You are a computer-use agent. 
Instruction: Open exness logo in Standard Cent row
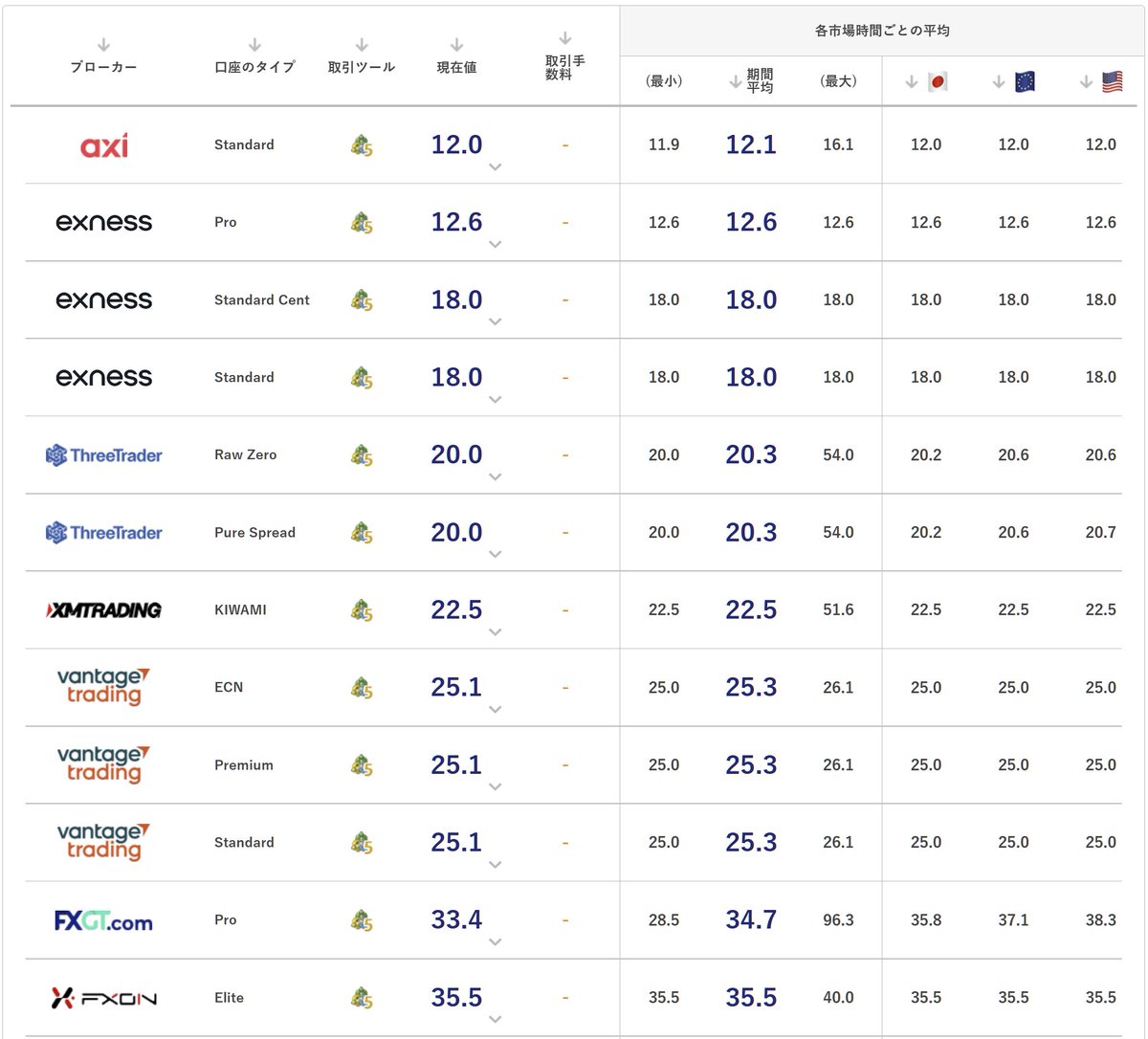[x=104, y=299]
